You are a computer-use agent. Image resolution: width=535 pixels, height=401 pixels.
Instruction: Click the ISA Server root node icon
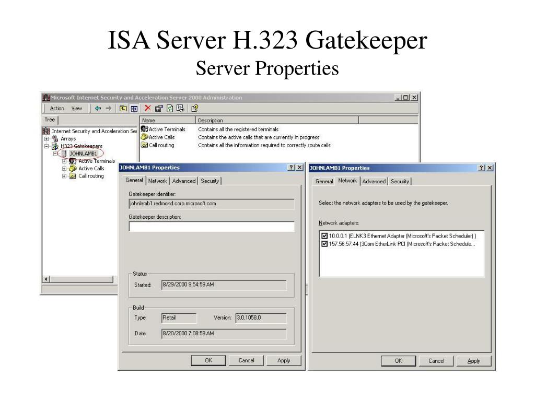46,131
